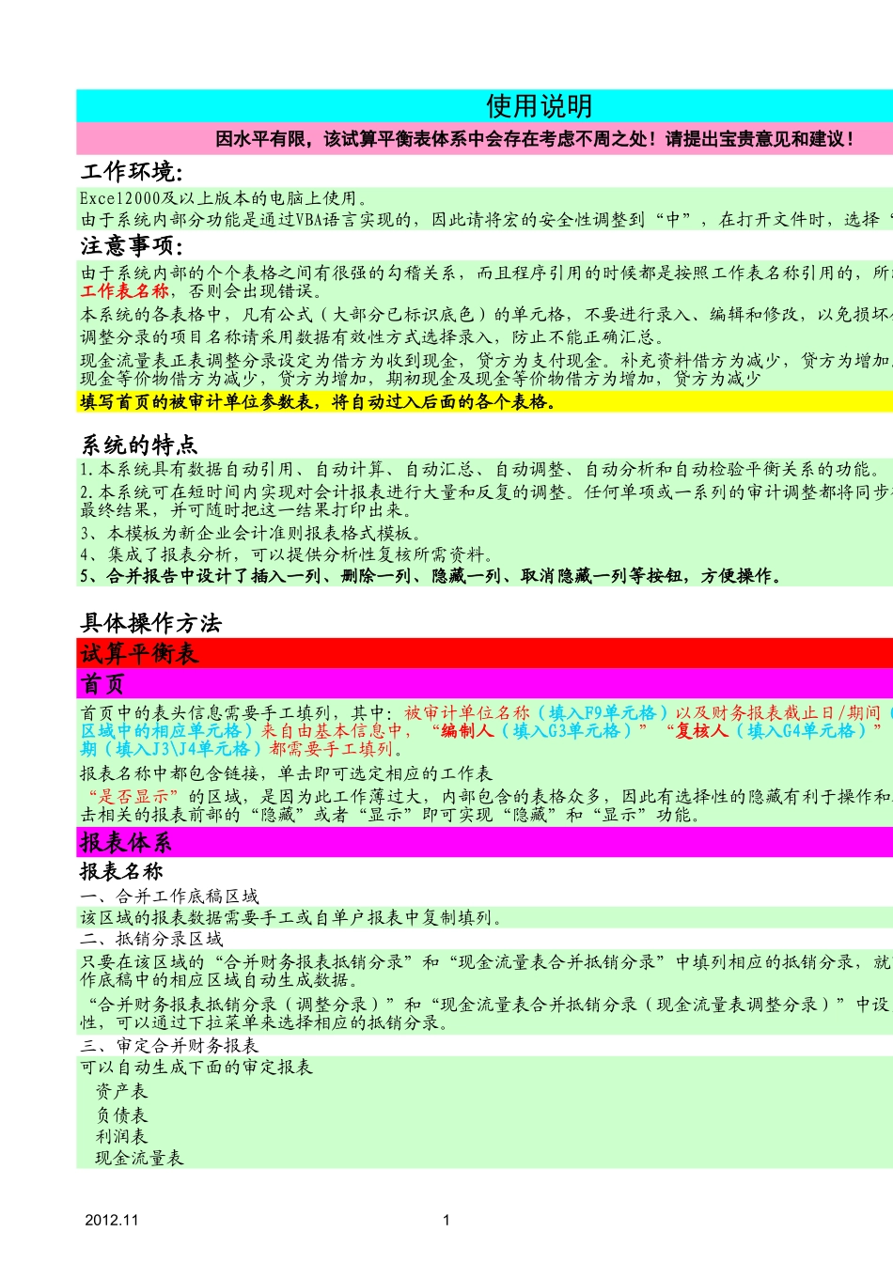Click the 具体操作方法 heading

pos(150,623)
